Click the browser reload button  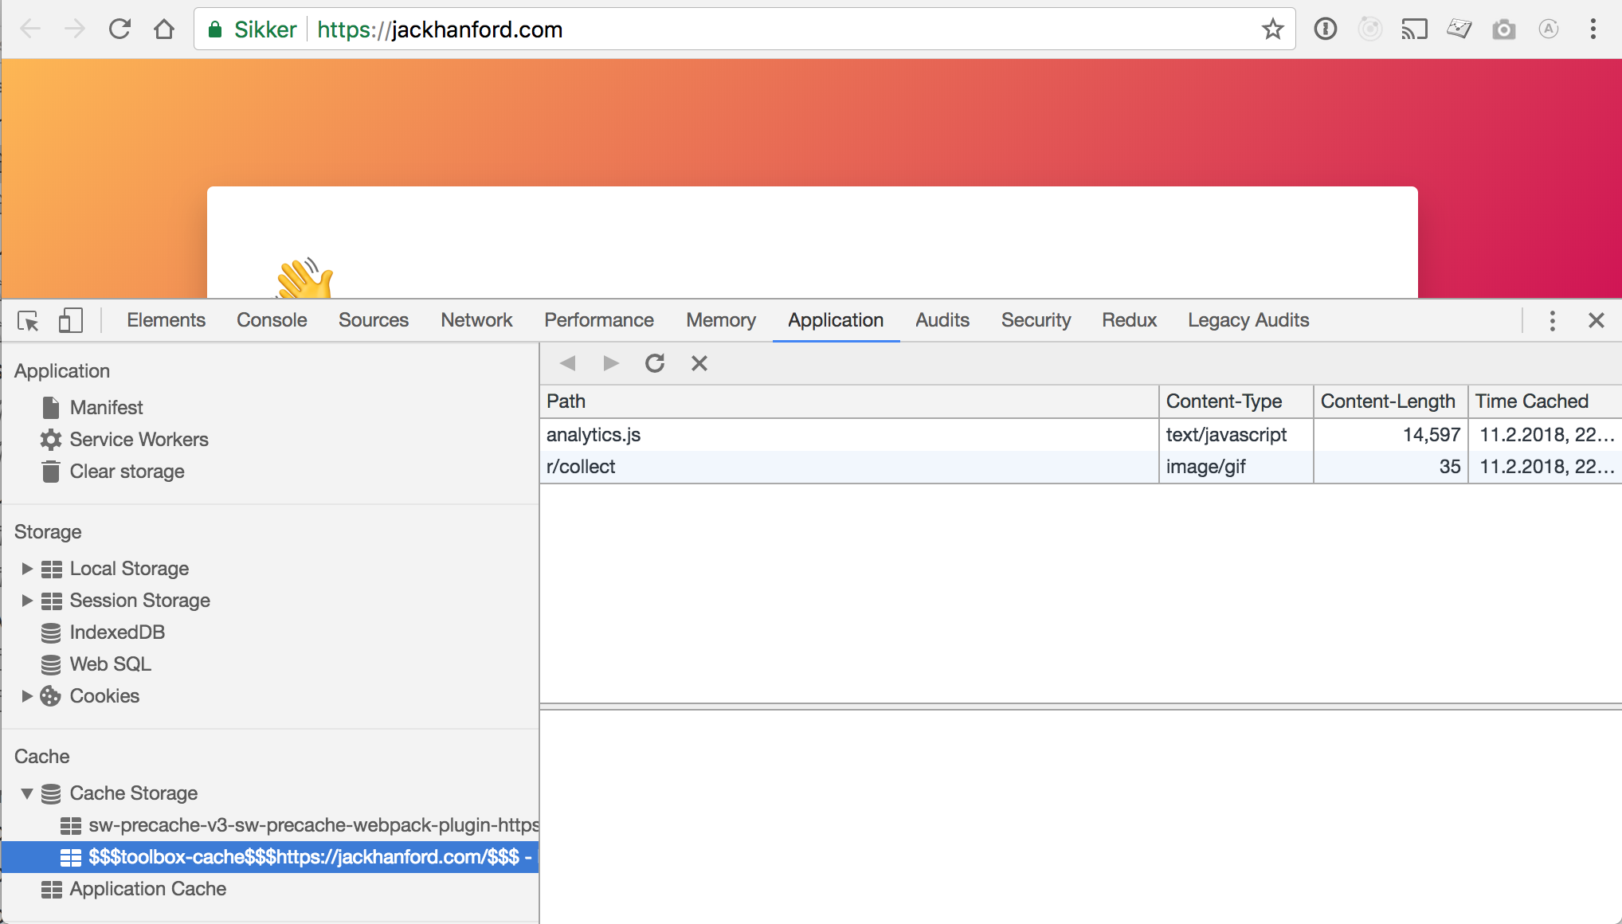119,29
